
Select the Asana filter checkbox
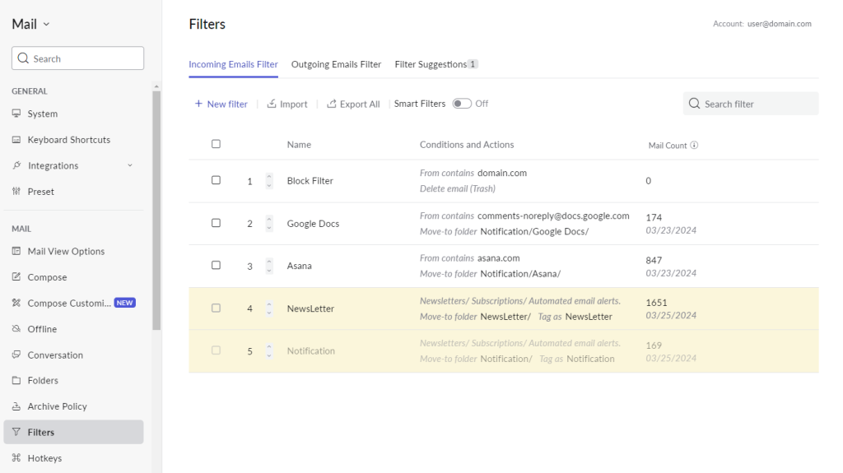click(x=217, y=265)
